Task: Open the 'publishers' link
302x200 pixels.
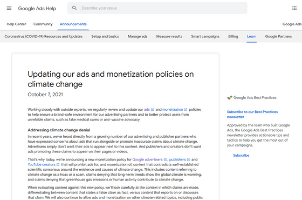Action: [177, 159]
